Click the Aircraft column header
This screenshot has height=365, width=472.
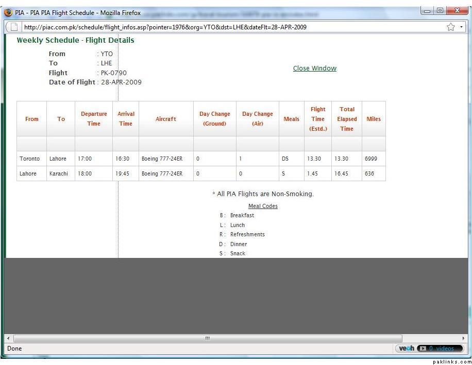point(166,119)
